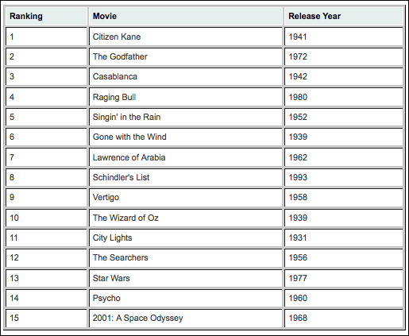Click the Movie column header
Screen dimensions: 409x336
(x=186, y=16)
